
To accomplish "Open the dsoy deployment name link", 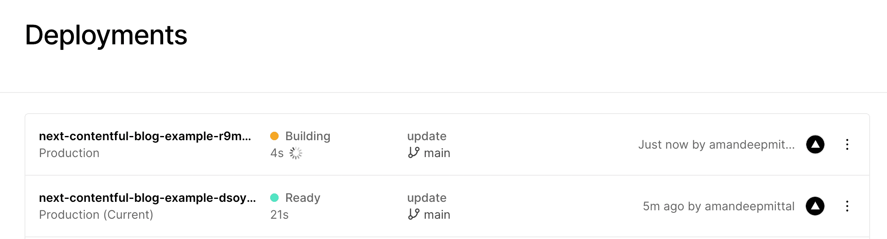I will tap(147, 198).
